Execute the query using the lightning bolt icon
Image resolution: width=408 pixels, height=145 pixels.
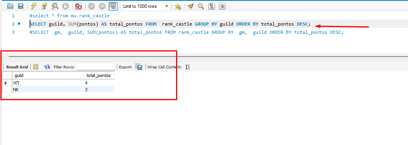(34, 6)
